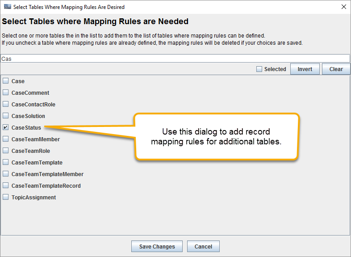This screenshot has height=257, width=351.
Task: Toggle the Selected filter checkbox
Action: 259,69
